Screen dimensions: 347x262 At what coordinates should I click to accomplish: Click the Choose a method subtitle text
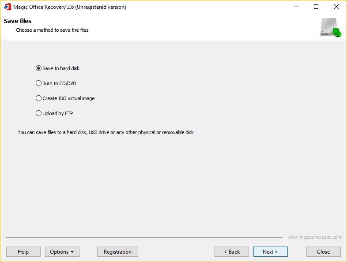click(52, 30)
